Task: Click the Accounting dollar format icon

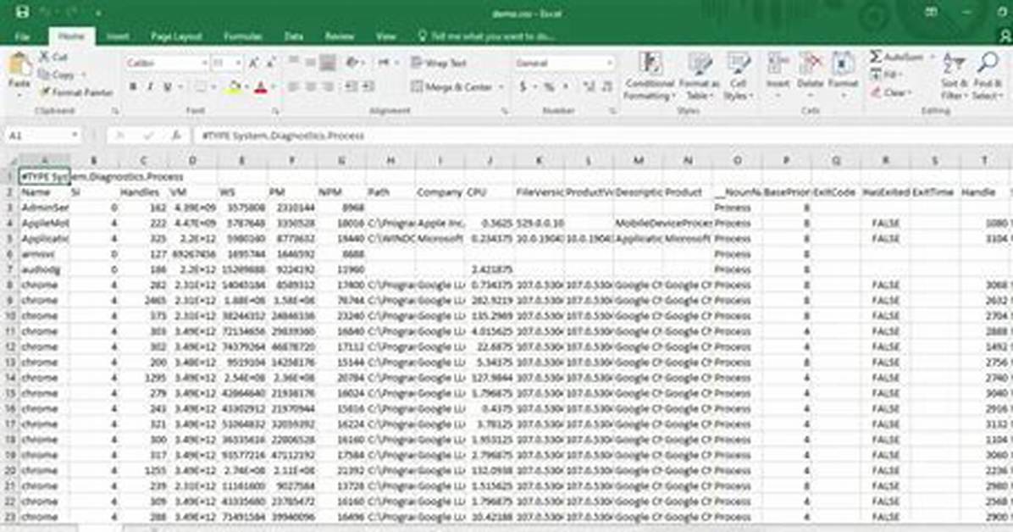Action: click(x=523, y=86)
